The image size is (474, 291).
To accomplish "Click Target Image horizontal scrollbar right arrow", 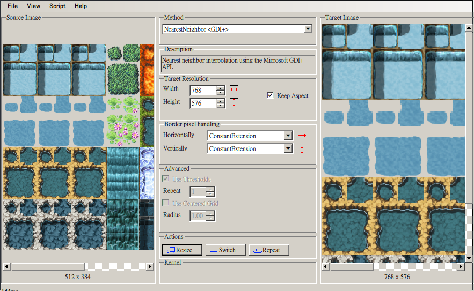I will coord(461,266).
